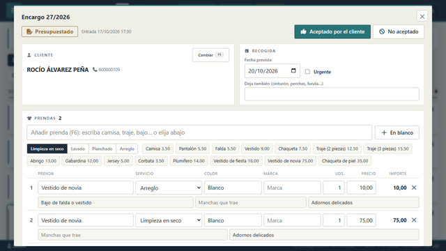Switch to the Arreglo tab
This screenshot has height=251, width=446.
[127, 149]
